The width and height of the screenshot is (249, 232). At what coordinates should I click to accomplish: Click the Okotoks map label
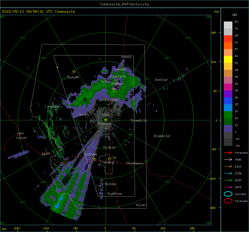click(111, 184)
